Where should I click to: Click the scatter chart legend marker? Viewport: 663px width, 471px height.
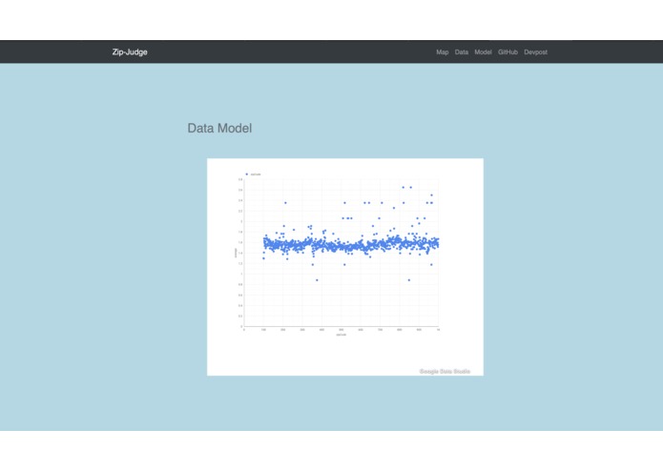247,174
